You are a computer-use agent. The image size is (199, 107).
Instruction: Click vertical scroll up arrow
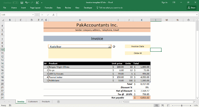tap(197, 20)
